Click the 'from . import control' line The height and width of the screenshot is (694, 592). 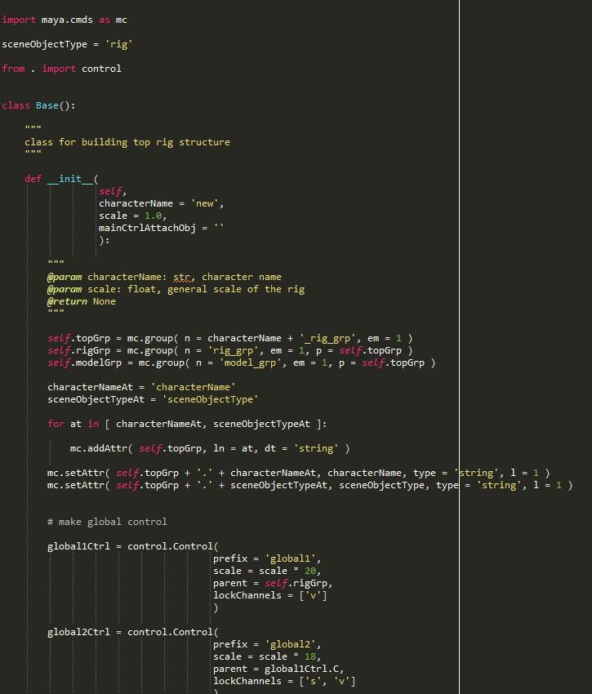click(61, 69)
